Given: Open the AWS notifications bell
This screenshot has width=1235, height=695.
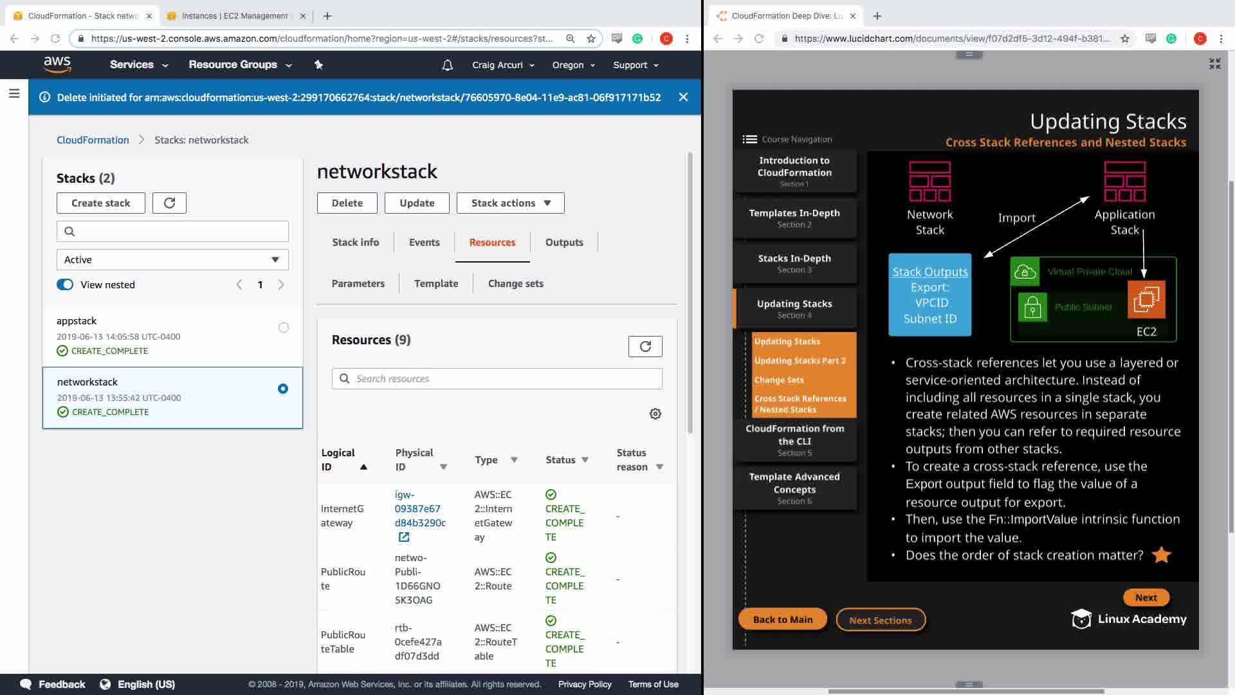Looking at the screenshot, I should [x=448, y=65].
